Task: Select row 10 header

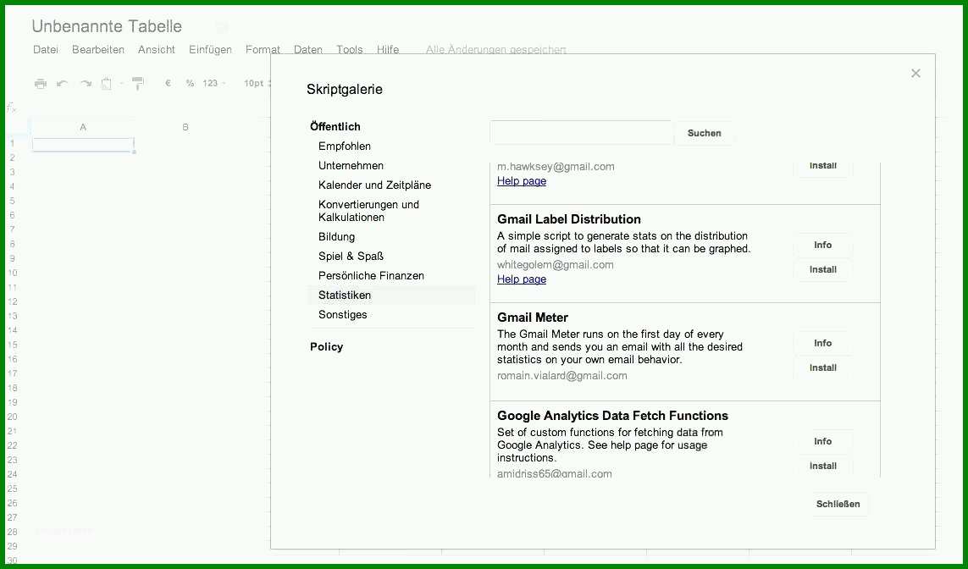Action: coord(13,273)
